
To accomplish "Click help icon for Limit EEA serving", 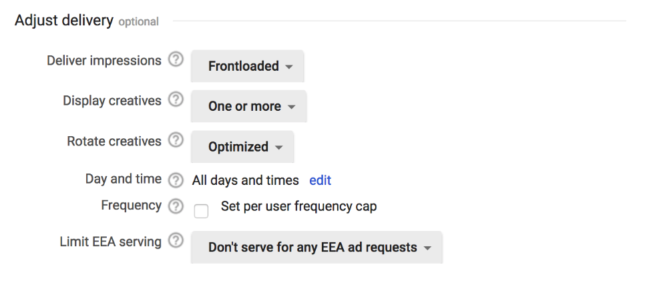I will [176, 241].
